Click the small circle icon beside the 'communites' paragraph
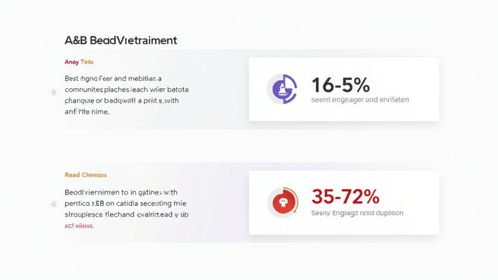The image size is (498, 280). click(x=54, y=91)
